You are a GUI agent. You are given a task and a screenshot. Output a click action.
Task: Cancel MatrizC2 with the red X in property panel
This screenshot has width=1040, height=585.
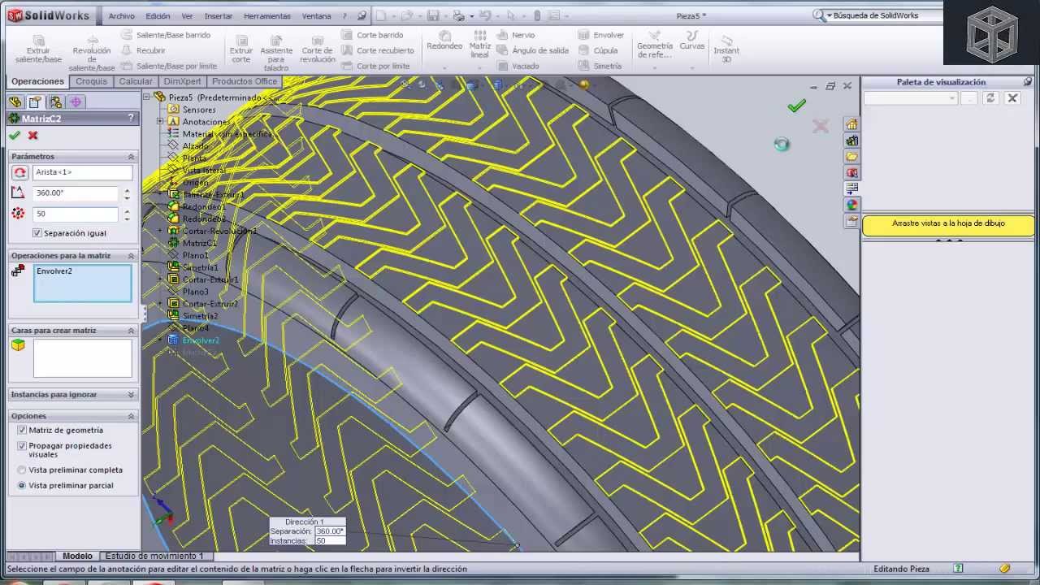pyautogui.click(x=33, y=136)
